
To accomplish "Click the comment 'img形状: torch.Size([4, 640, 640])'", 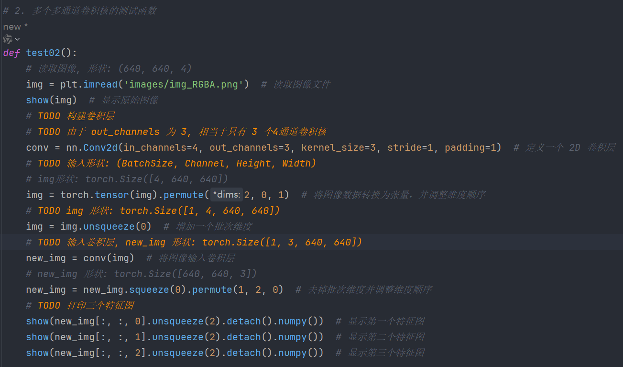I will pyautogui.click(x=127, y=179).
